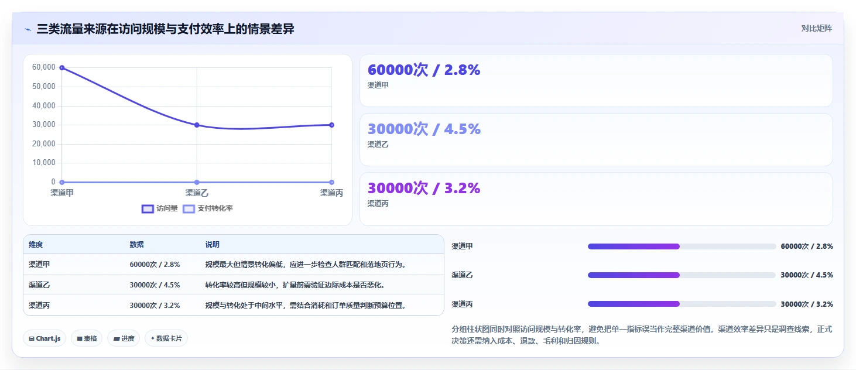Click the 进度 chip
This screenshot has height=370, width=856.
click(124, 338)
